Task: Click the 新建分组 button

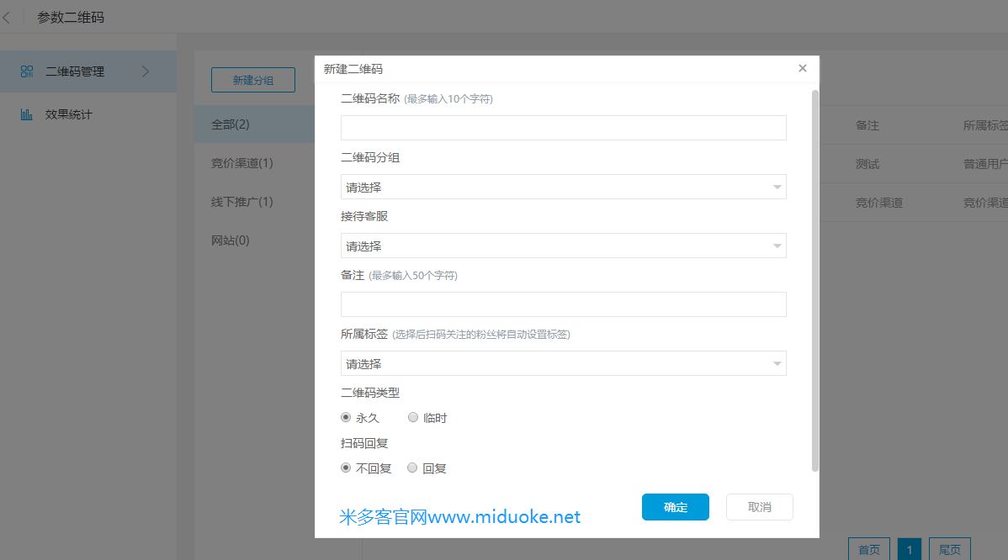Action: coord(252,80)
